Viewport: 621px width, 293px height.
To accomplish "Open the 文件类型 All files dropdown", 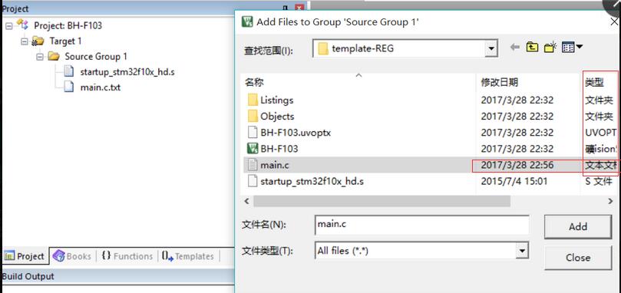I will pos(523,251).
